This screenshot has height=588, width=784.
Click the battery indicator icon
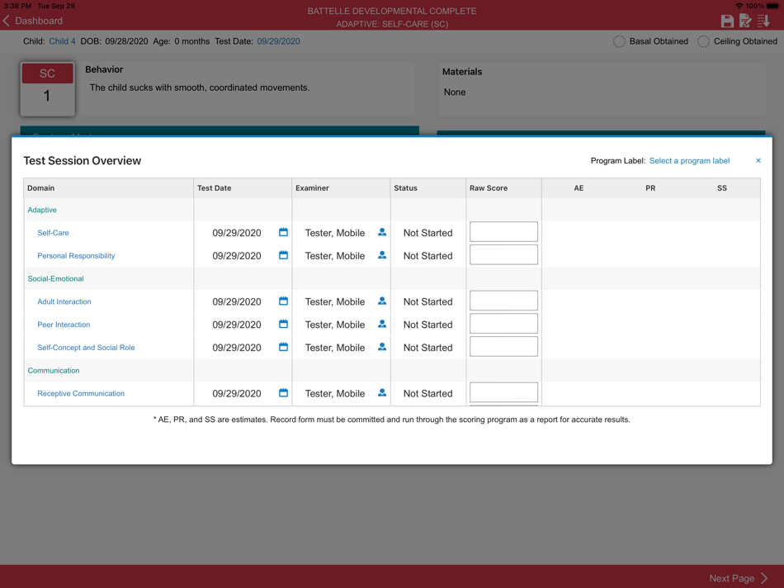pos(772,6)
